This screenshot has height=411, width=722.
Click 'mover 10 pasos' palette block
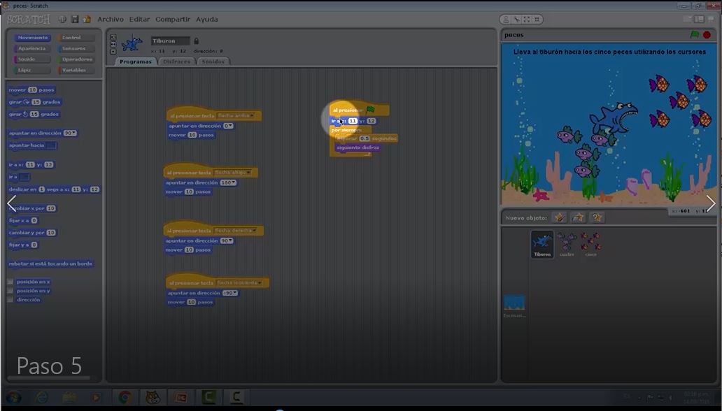click(x=31, y=89)
